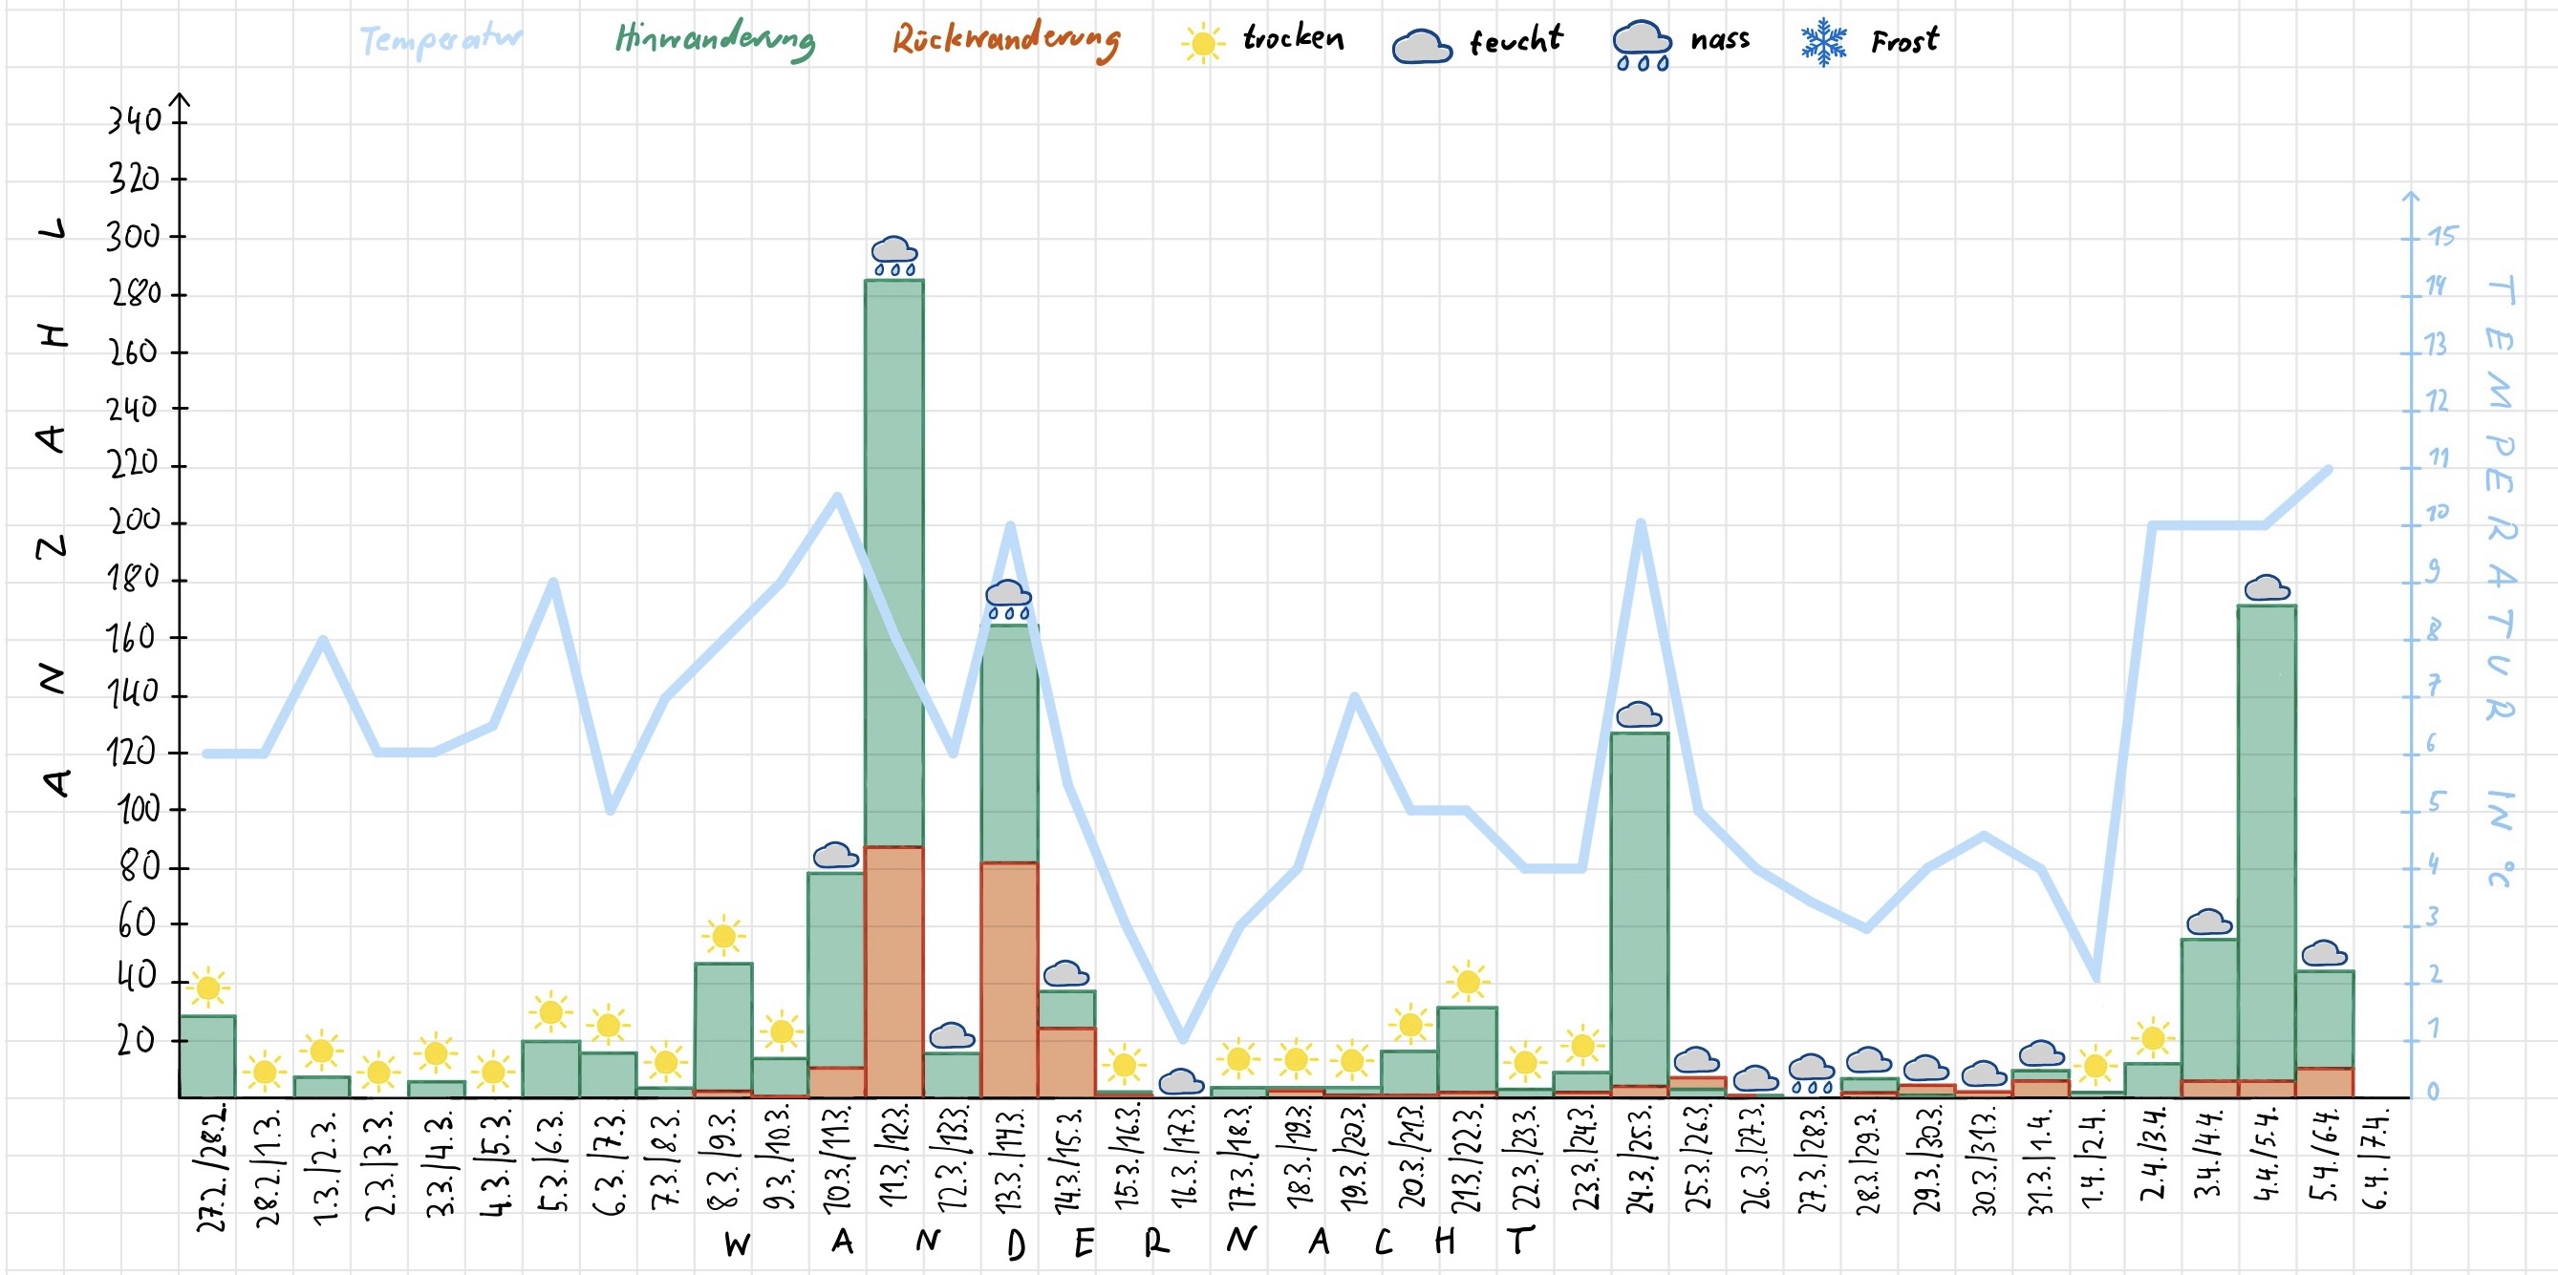The height and width of the screenshot is (1275, 2558).
Task: Click the cloud above the 4.4./5.4. bar
Action: (x=2266, y=587)
